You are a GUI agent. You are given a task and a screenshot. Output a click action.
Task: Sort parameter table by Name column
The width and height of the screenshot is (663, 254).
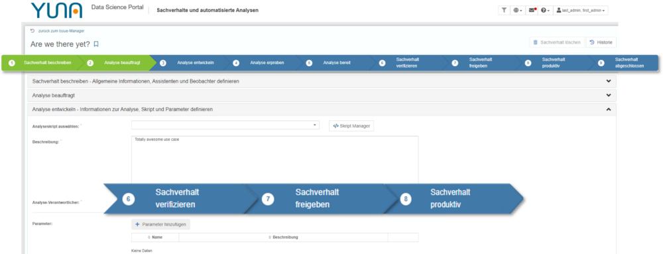click(154, 237)
